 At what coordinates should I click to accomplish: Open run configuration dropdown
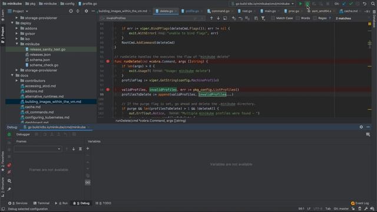click(262, 4)
